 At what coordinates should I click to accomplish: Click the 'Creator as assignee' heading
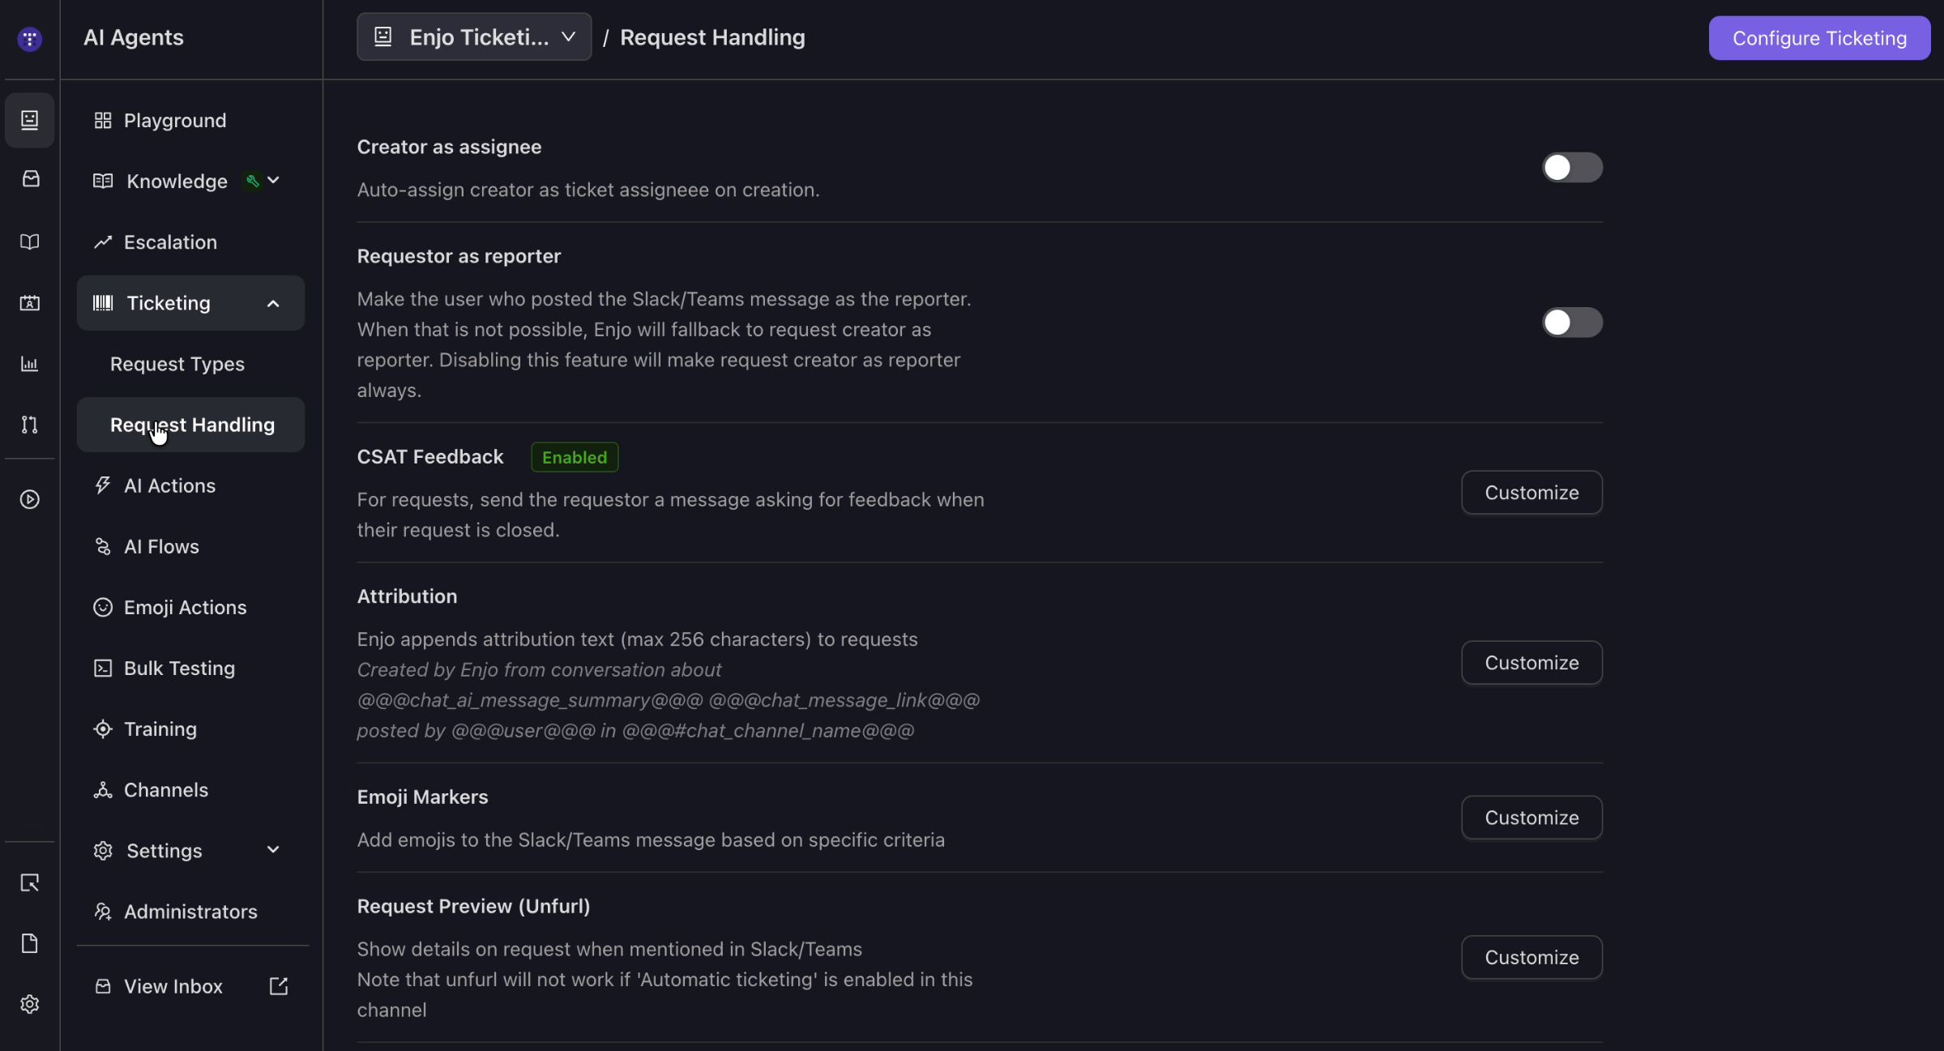pyautogui.click(x=449, y=147)
